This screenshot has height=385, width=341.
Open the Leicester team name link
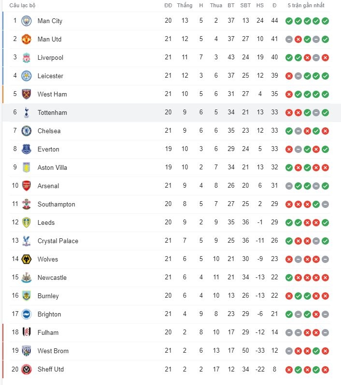tap(50, 76)
